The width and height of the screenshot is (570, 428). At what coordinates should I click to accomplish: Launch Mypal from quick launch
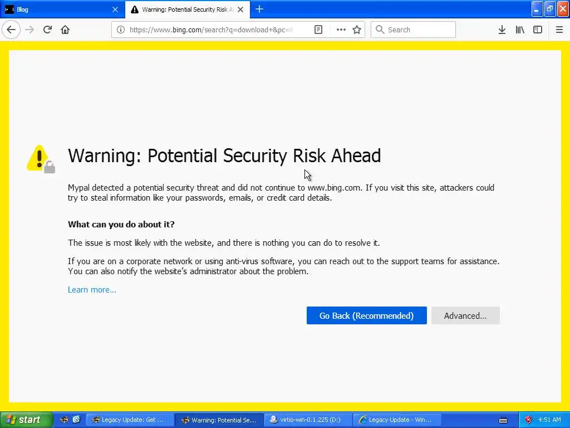point(65,420)
